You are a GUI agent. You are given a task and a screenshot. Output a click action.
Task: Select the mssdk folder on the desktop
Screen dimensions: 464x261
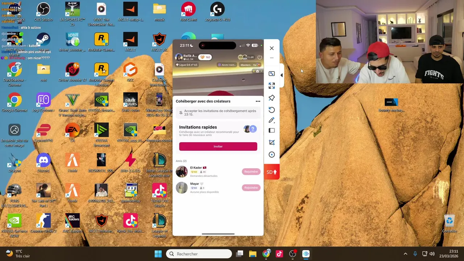pyautogui.click(x=159, y=12)
